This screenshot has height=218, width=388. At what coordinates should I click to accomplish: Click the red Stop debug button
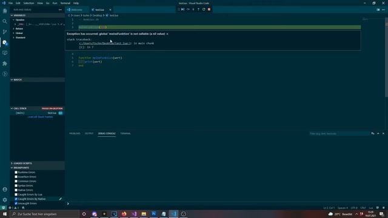209,10
